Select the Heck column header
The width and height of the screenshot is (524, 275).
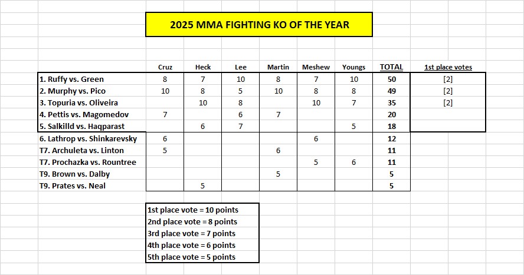click(203, 67)
